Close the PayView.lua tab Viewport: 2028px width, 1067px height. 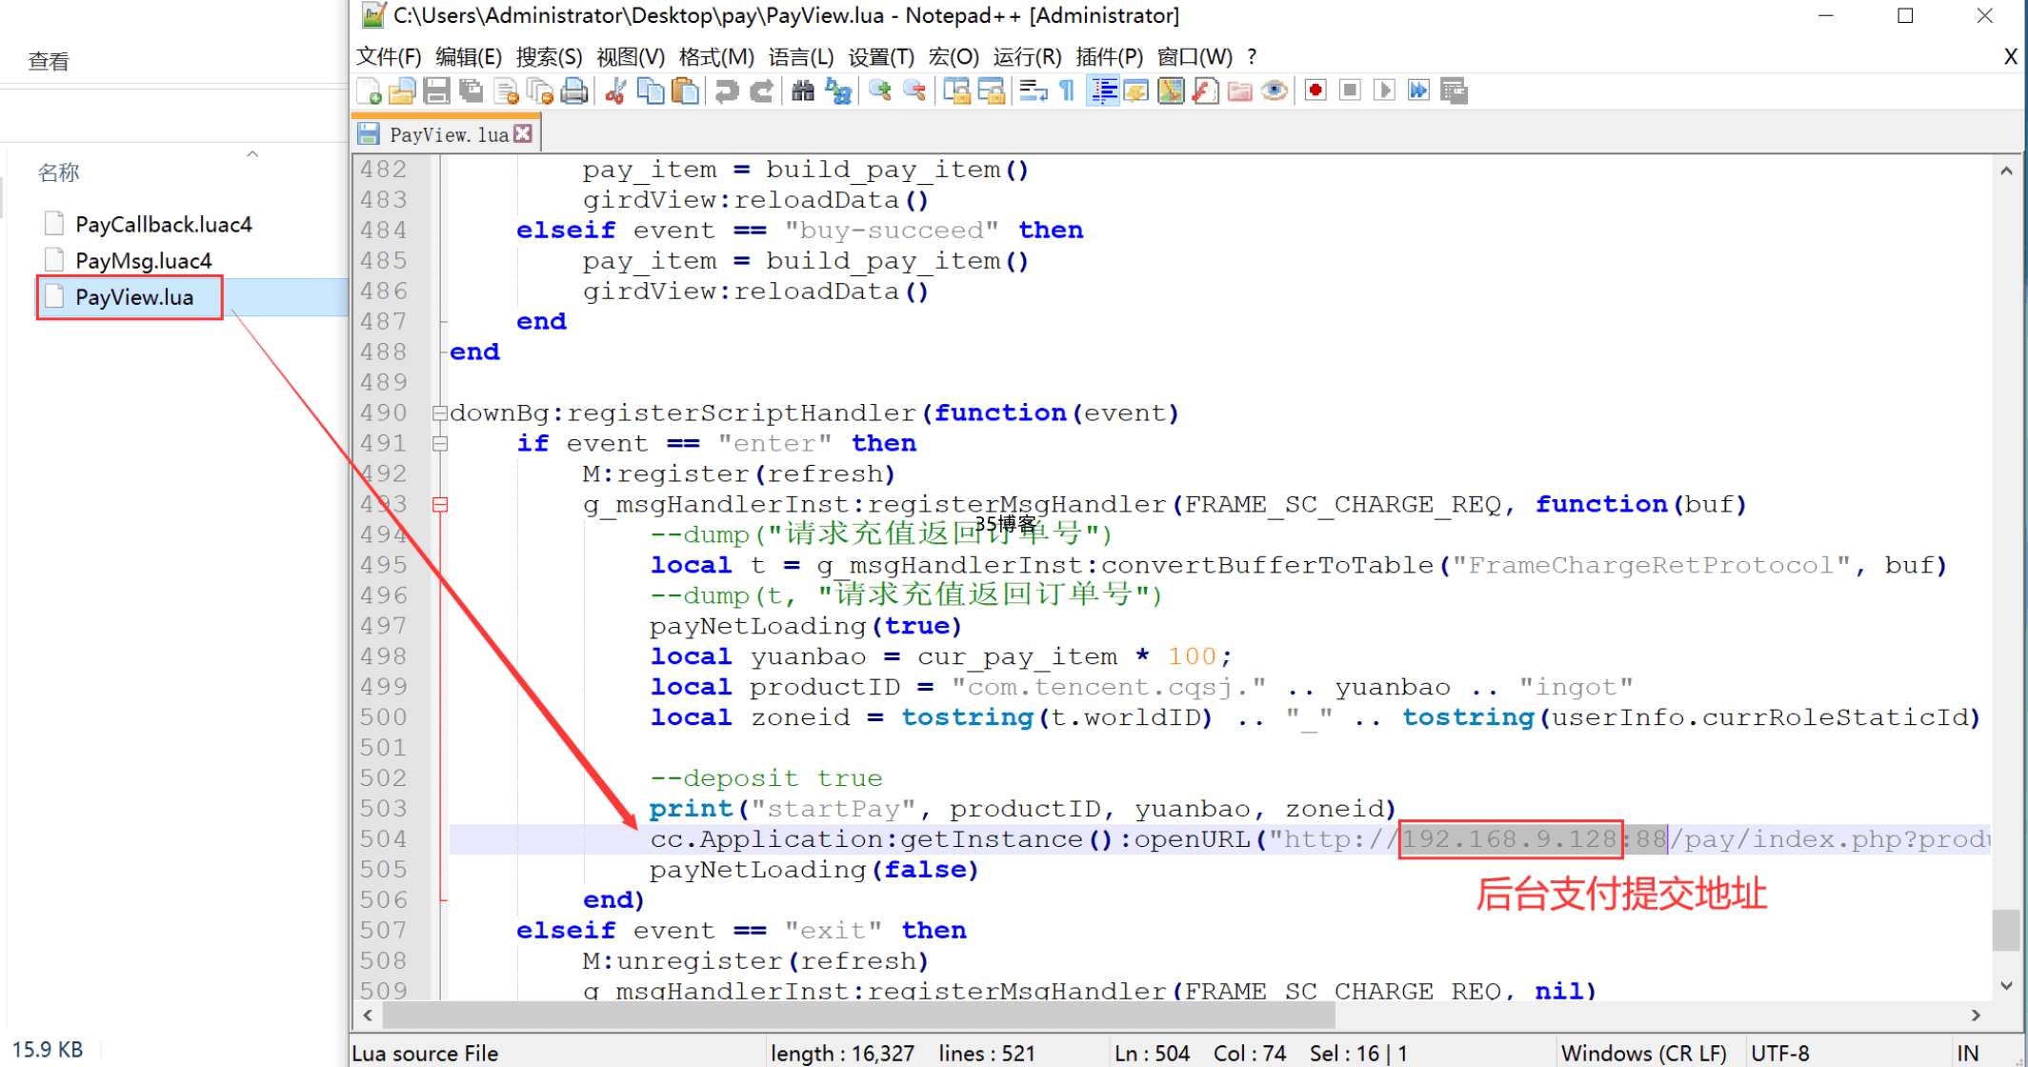tap(523, 133)
